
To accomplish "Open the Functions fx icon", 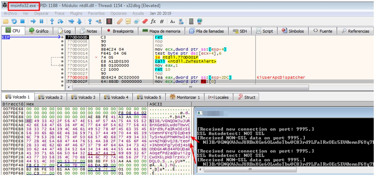I will 153,21.
